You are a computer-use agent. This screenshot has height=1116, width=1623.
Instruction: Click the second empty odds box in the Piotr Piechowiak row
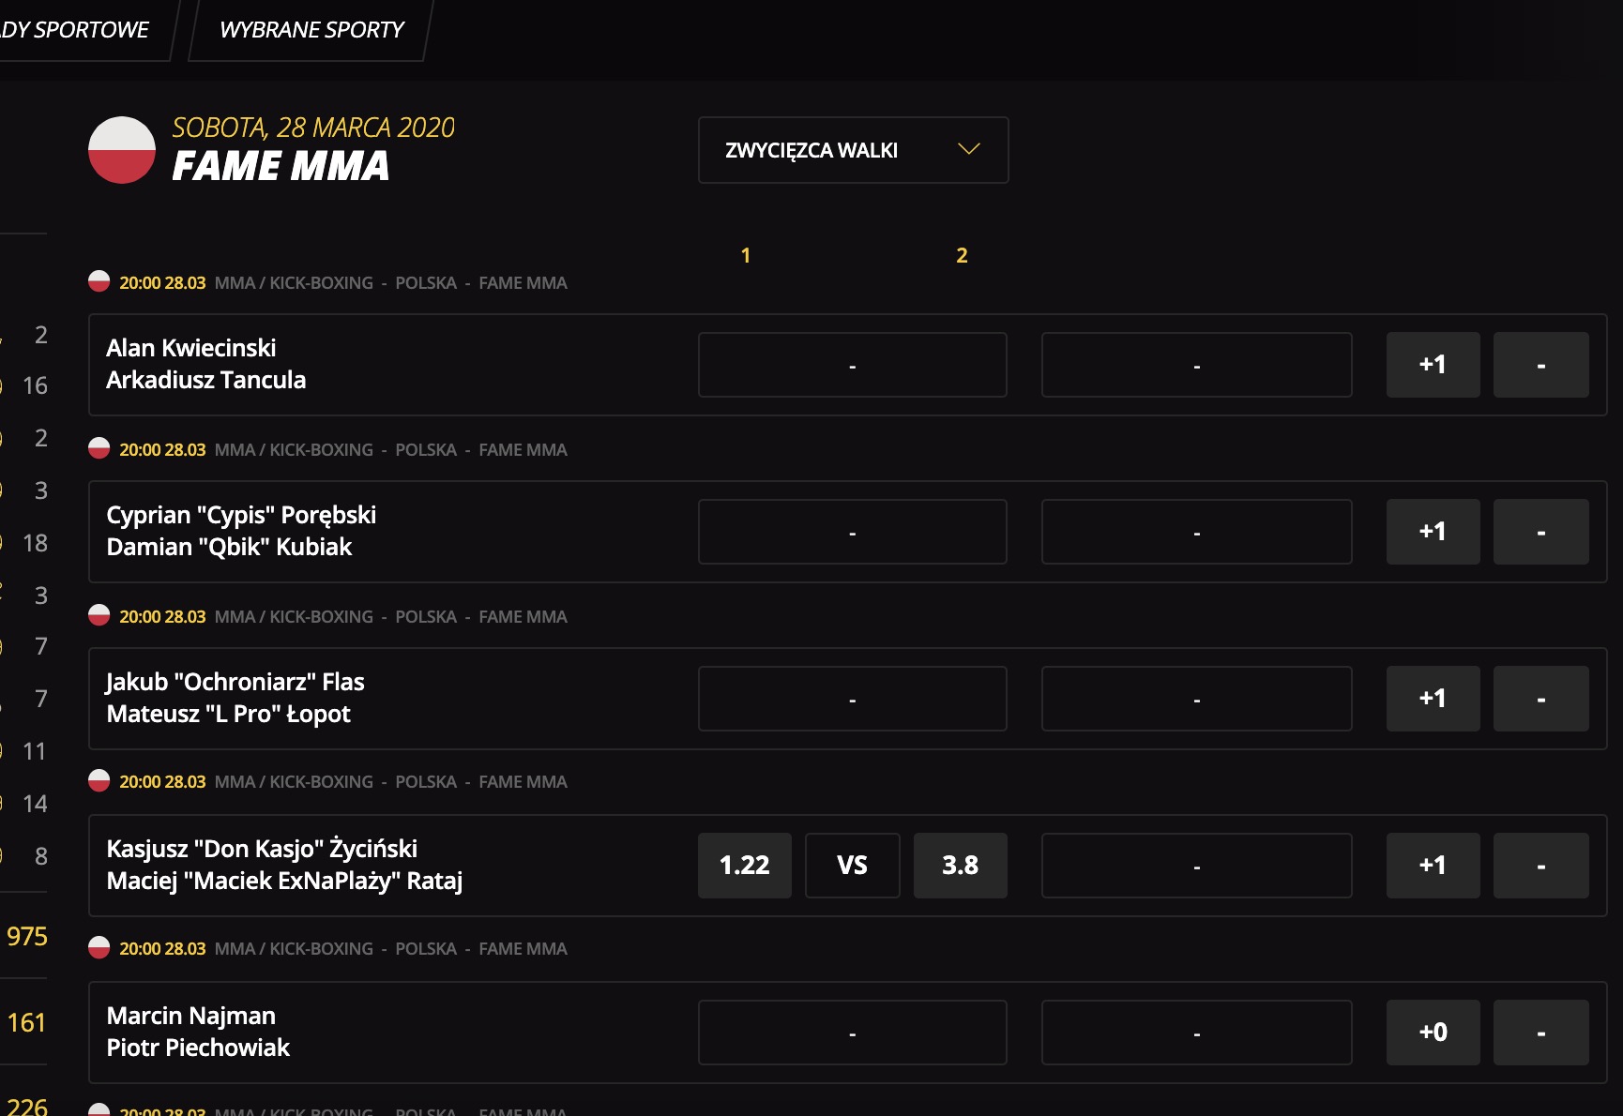coord(1196,1033)
